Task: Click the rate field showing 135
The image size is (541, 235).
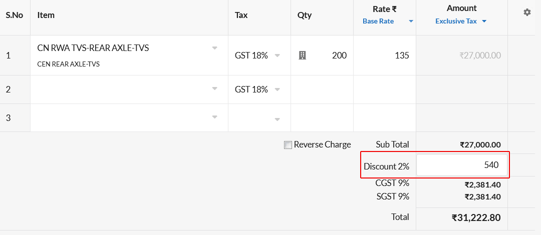Action: pos(384,55)
